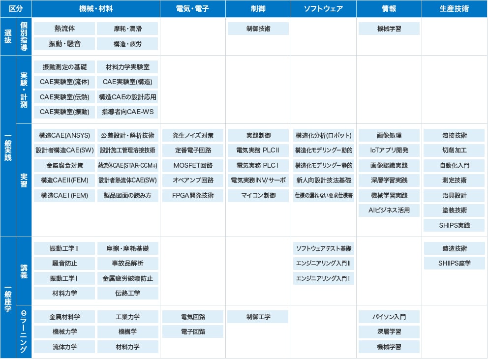Click 画像処理 cell
The height and width of the screenshot is (359, 488).
[x=389, y=135]
